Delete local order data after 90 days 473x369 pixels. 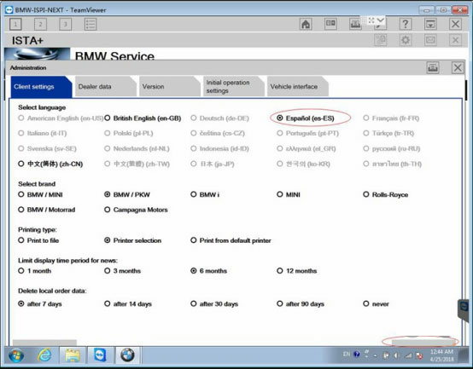point(301,304)
